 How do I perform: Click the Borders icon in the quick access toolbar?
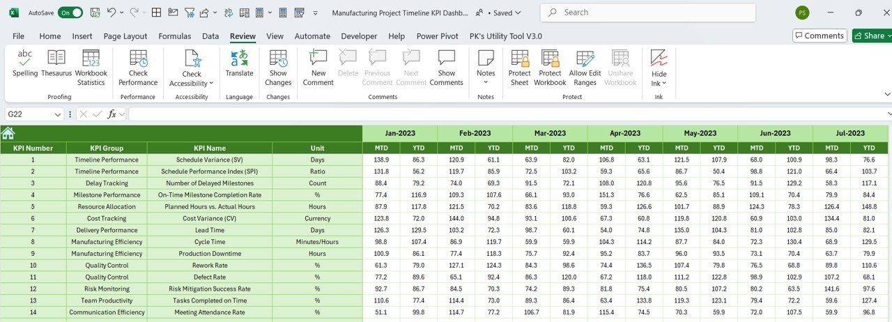coord(156,13)
